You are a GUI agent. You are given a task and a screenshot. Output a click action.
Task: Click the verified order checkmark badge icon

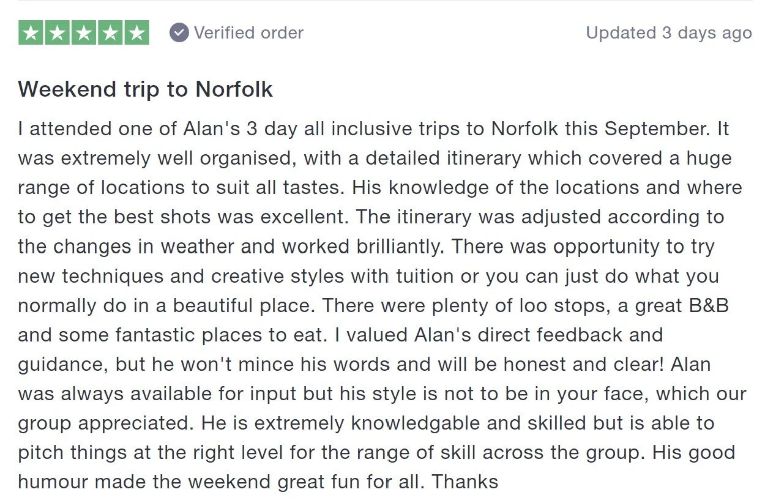coord(179,32)
